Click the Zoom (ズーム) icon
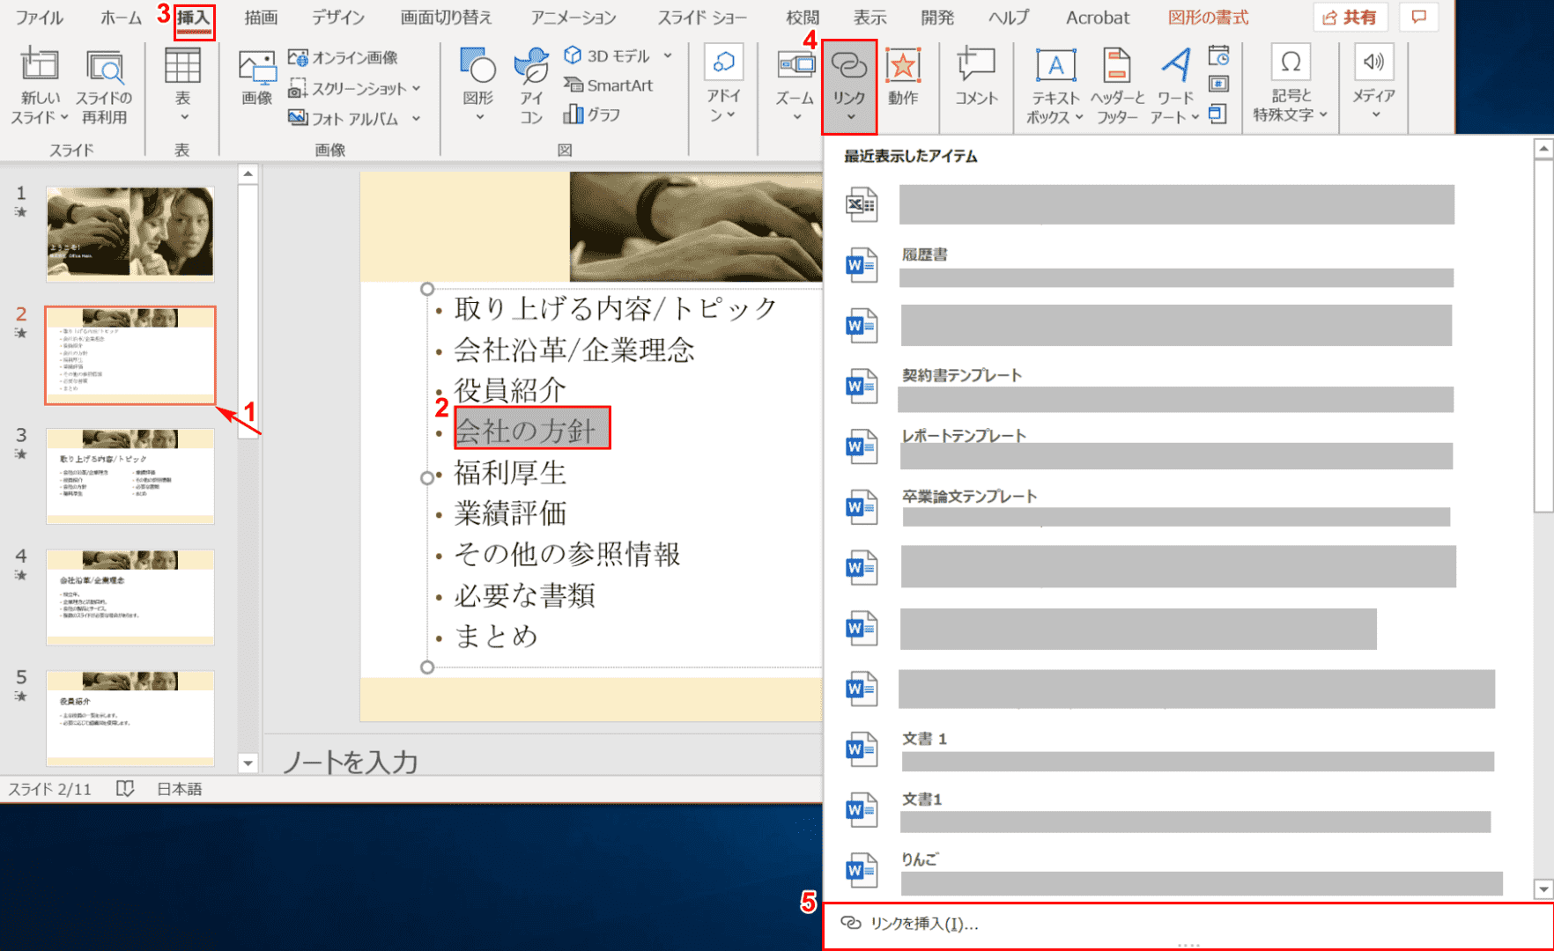The height and width of the screenshot is (951, 1554). tap(795, 65)
